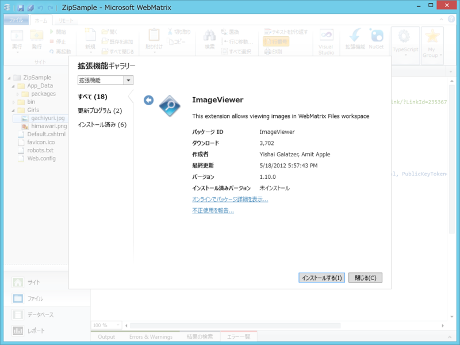Open the 拡張機能 category dropdown
This screenshot has height=345, width=460.
128,80
